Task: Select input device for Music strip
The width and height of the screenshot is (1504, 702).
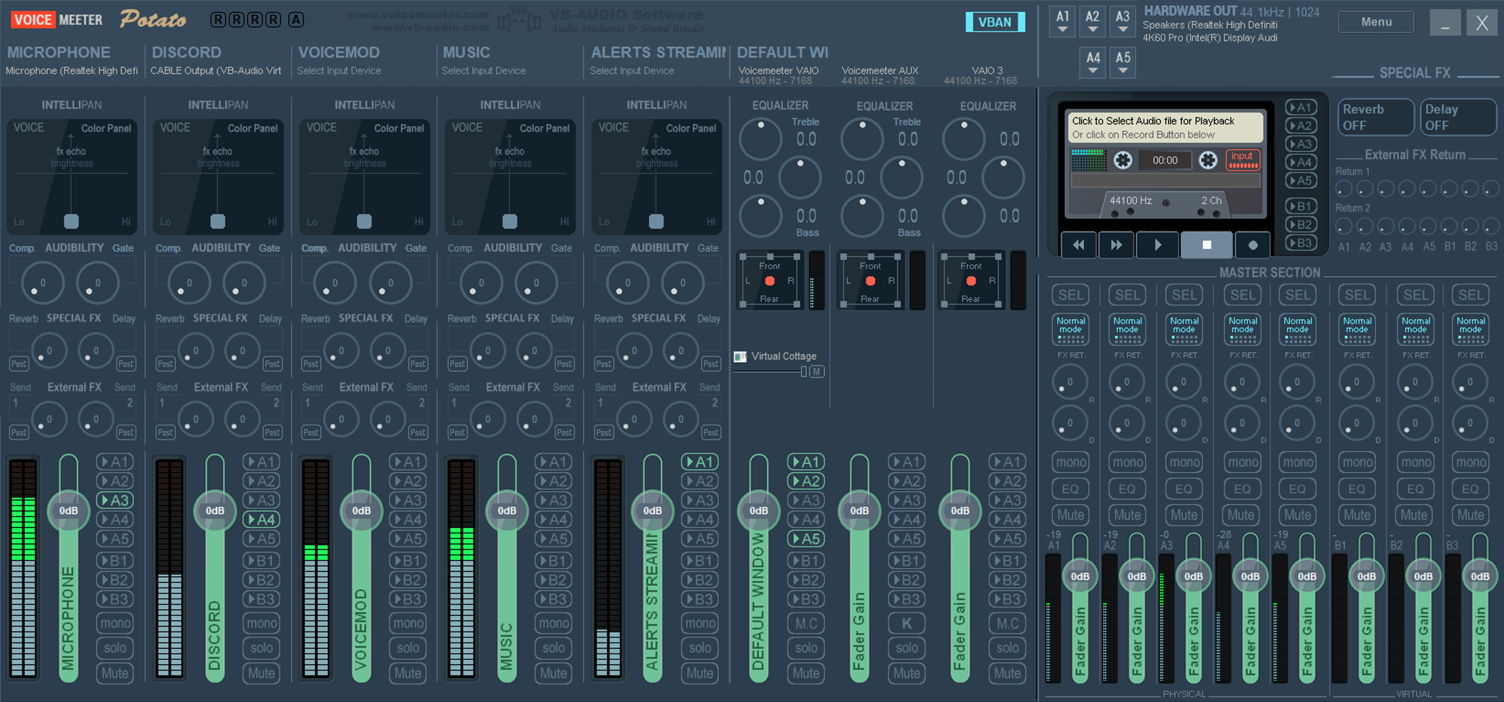Action: (484, 71)
